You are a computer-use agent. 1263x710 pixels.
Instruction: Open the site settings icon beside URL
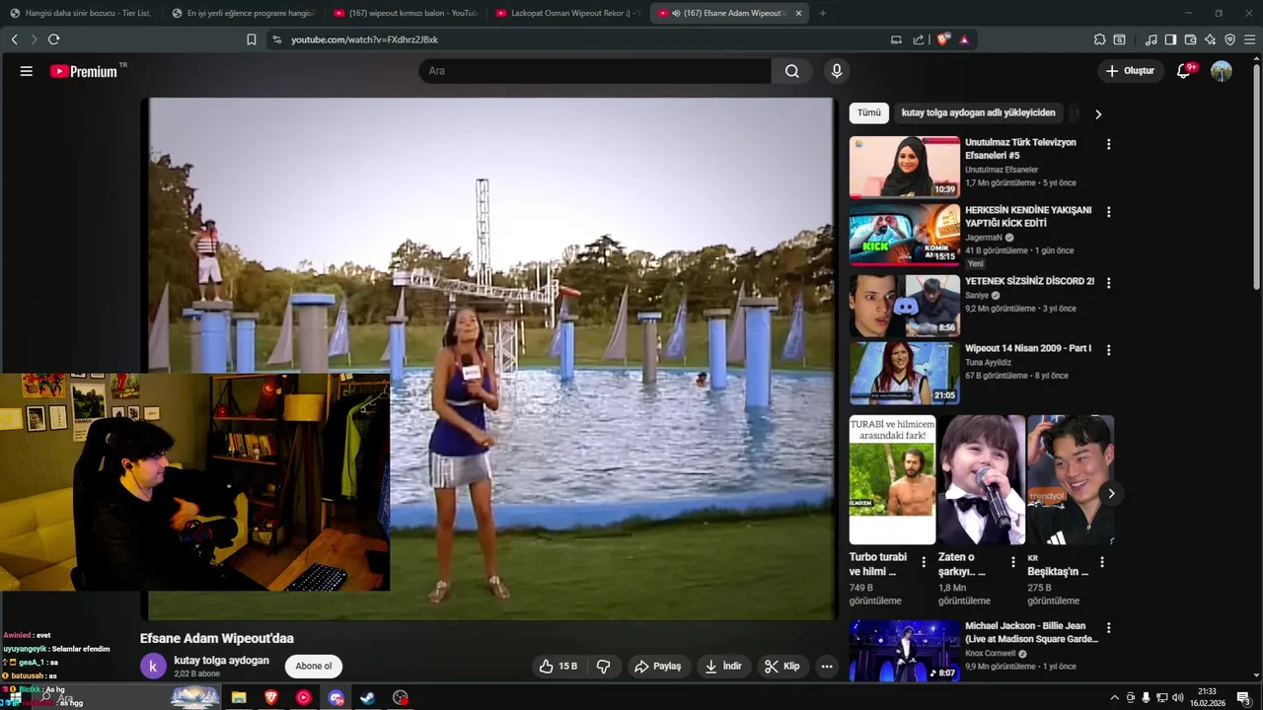tap(276, 39)
